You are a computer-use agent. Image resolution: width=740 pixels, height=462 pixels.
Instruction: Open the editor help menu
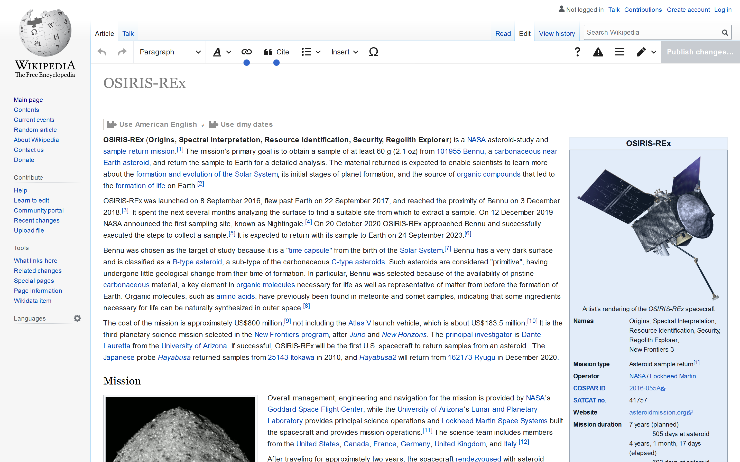tap(577, 52)
